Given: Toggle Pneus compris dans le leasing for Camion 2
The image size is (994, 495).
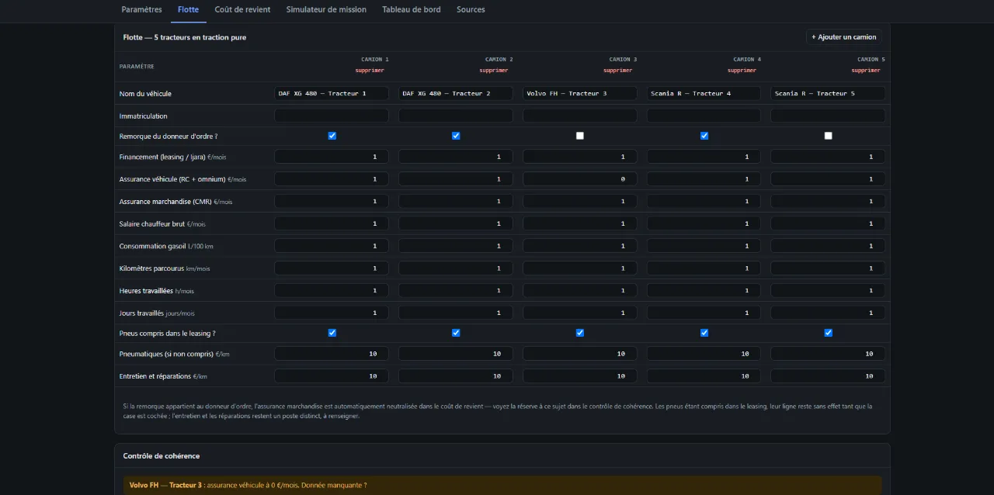Looking at the screenshot, I should coord(456,333).
